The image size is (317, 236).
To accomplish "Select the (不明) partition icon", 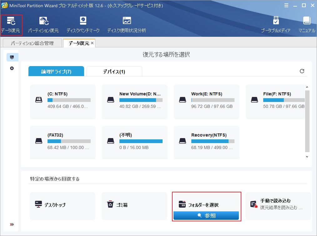I will (111, 141).
